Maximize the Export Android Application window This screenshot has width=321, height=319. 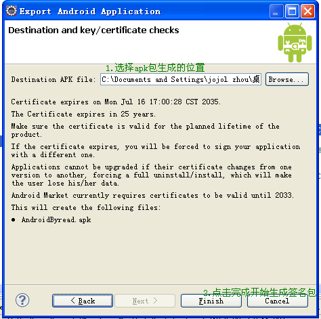(292, 11)
